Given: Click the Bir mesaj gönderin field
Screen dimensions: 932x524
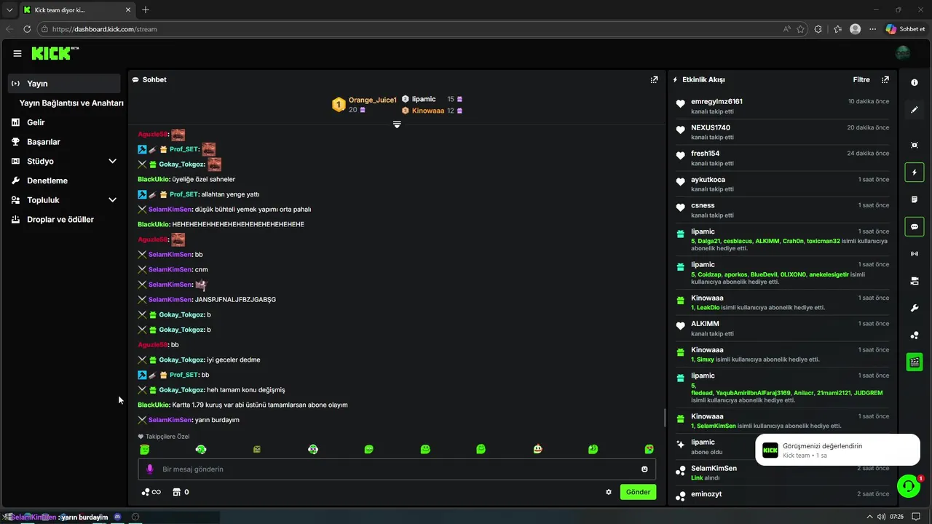Looking at the screenshot, I should point(397,469).
